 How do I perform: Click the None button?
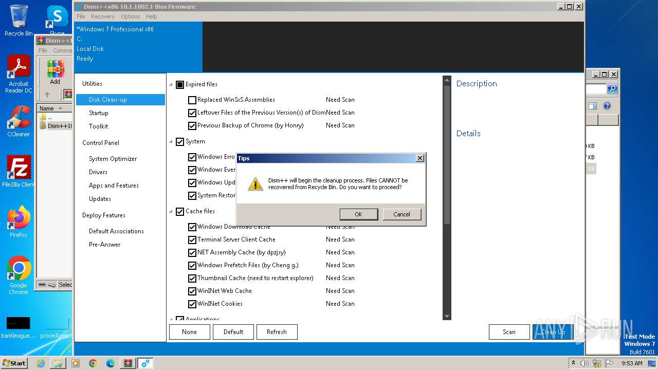(x=189, y=332)
